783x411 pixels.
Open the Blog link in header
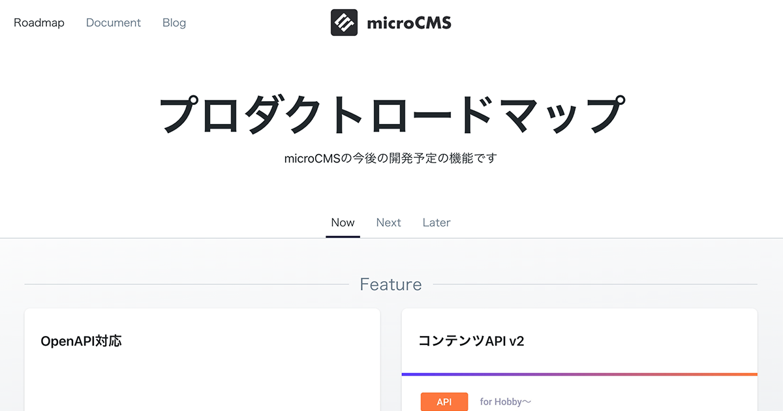(174, 23)
